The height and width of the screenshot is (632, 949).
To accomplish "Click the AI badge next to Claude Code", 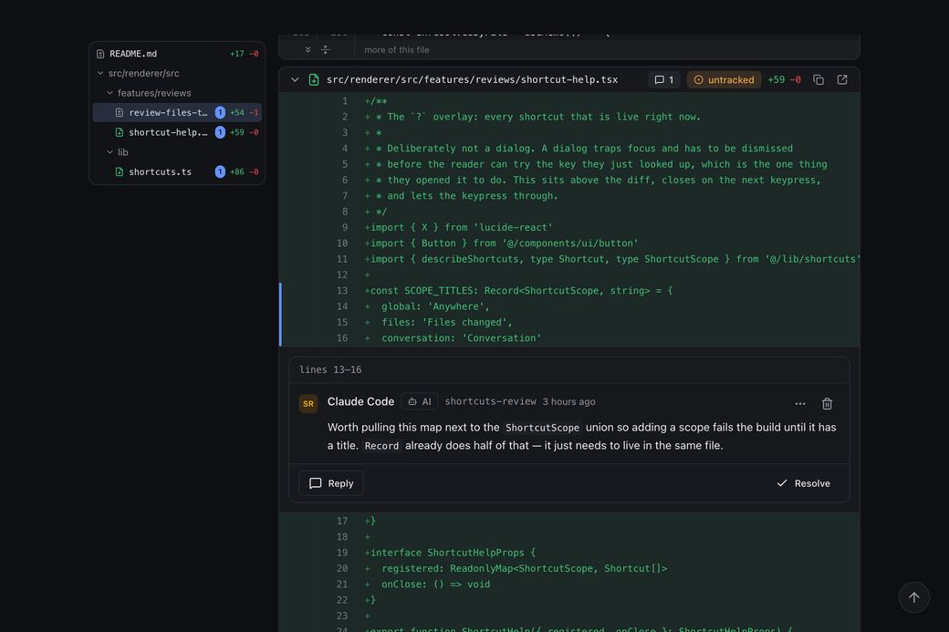I will coord(420,401).
